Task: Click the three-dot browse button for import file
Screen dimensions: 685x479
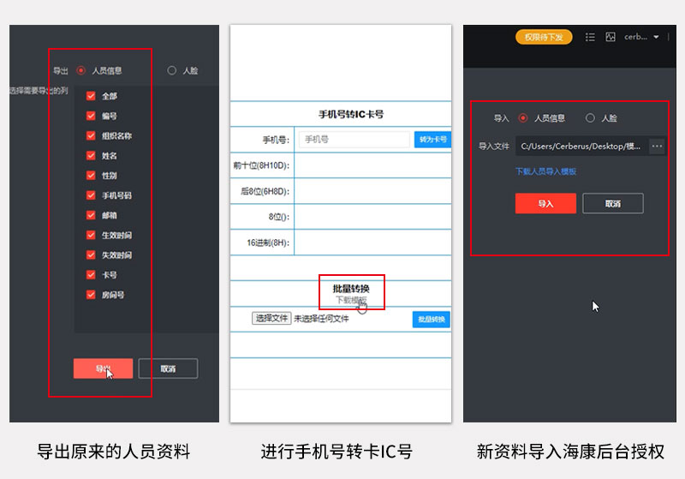Action: [657, 147]
